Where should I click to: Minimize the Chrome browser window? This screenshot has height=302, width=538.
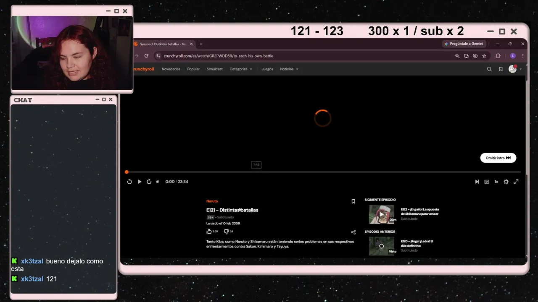coord(498,44)
